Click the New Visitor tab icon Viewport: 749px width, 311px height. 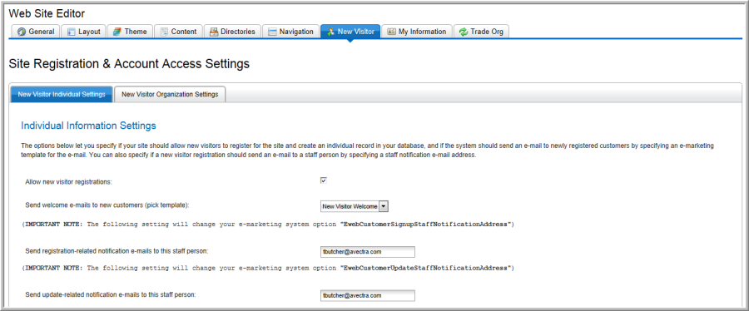pos(330,32)
